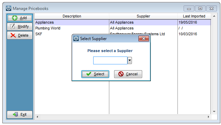Close the Select Supplier dialog
The width and height of the screenshot is (221, 125).
(x=144, y=39)
